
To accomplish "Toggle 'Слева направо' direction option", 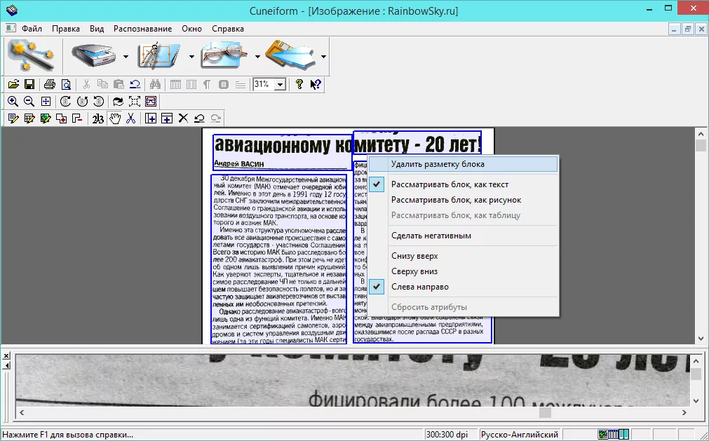I will (420, 287).
